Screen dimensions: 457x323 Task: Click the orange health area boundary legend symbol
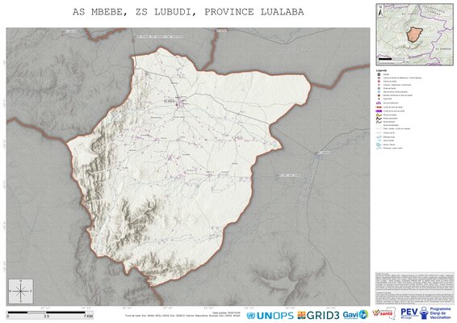(379, 107)
